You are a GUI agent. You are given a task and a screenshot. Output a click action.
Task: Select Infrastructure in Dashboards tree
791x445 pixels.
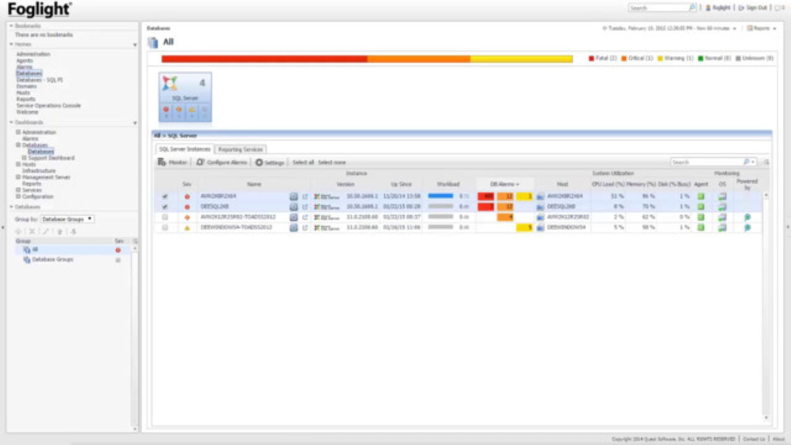(39, 171)
